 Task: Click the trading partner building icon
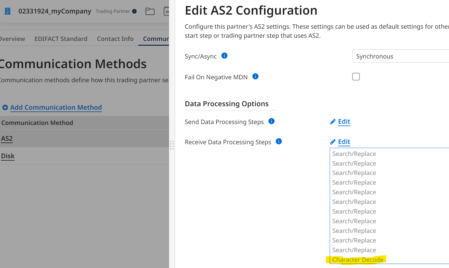coord(8,11)
